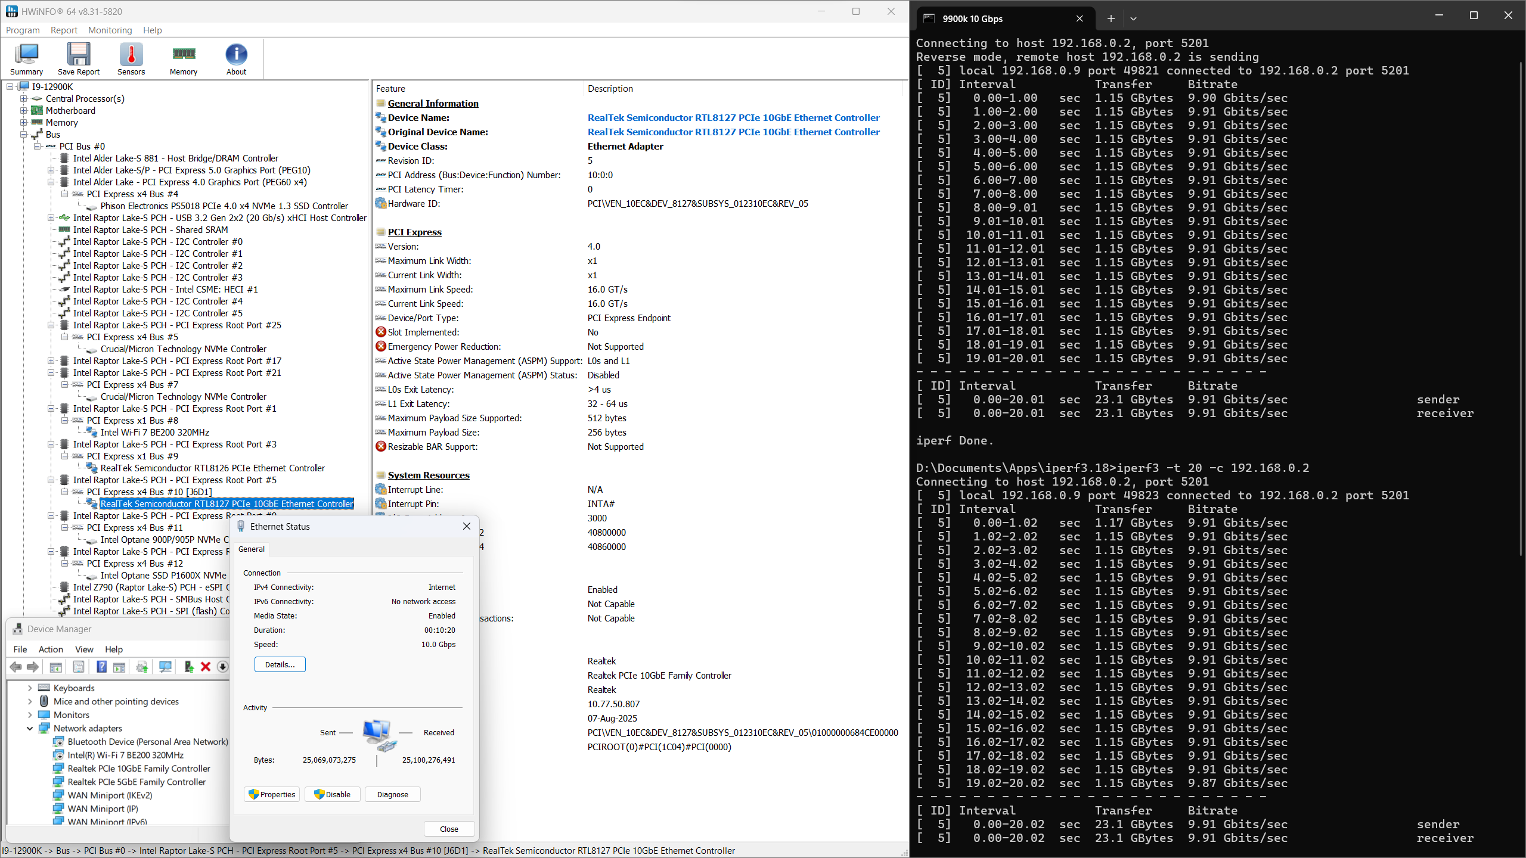The height and width of the screenshot is (858, 1526).
Task: Select Realtek PCIe 5GbE Family Controller
Action: point(137,782)
